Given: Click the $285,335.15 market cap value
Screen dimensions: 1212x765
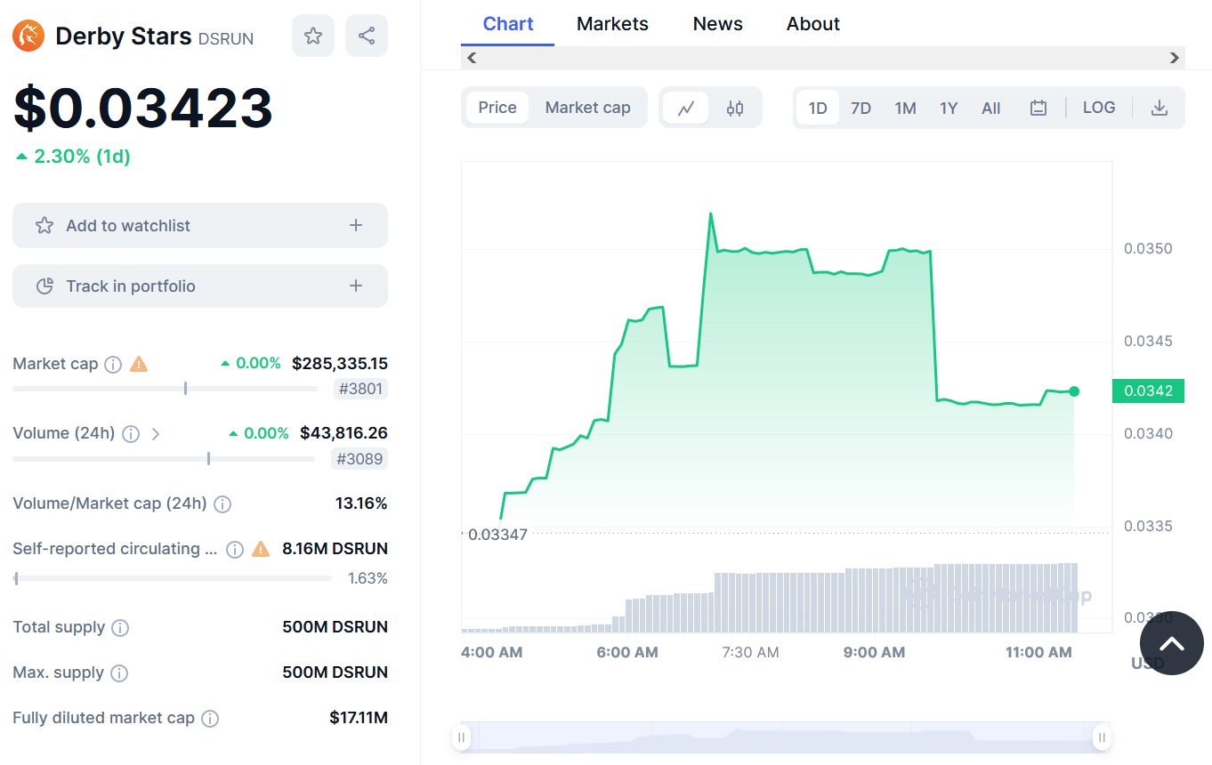Looking at the screenshot, I should [x=340, y=363].
